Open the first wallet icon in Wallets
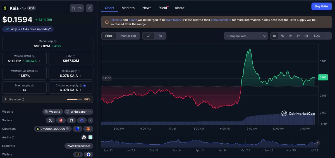This screenshot has height=158, width=335. click(x=78, y=154)
